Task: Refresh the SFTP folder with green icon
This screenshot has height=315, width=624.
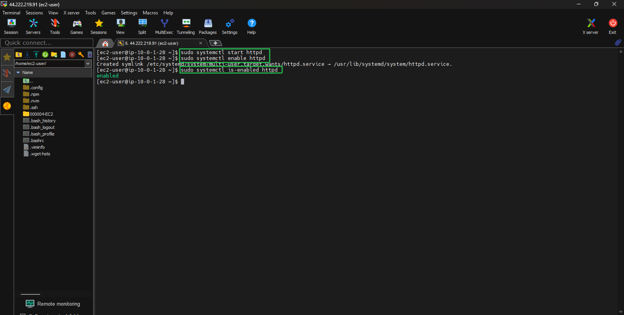Action: [45, 55]
